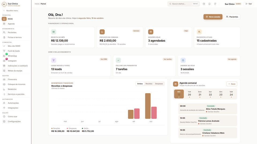257x144 pixels.
Task: Open Fichas e termos document icon
Action: pyautogui.click(x=4, y=37)
